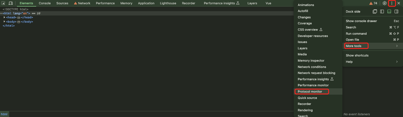Choose Show console drawer
The image size is (403, 117).
372,21
